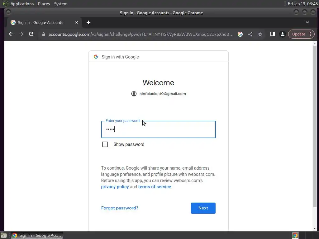319x239 pixels.
Task: Click the Google logo in sign-in header
Action: click(x=96, y=57)
